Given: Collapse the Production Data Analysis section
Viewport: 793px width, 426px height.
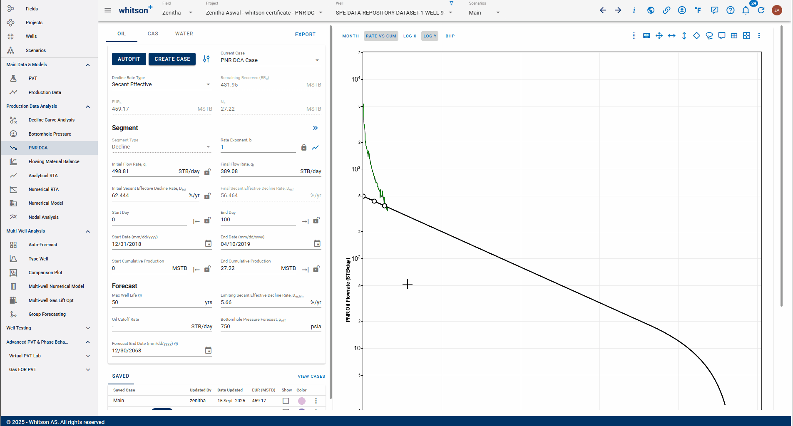Looking at the screenshot, I should [x=88, y=106].
